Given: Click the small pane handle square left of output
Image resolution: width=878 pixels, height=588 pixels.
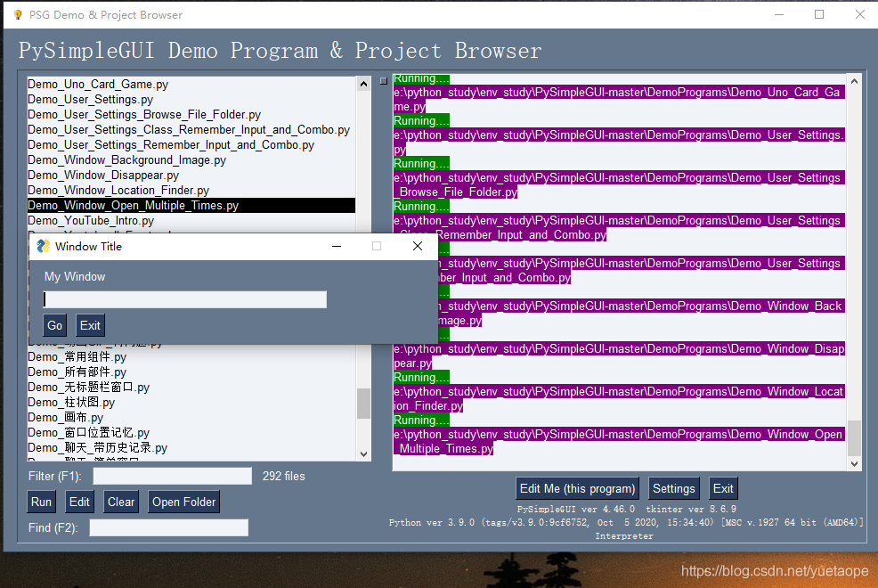Looking at the screenshot, I should tap(384, 81).
